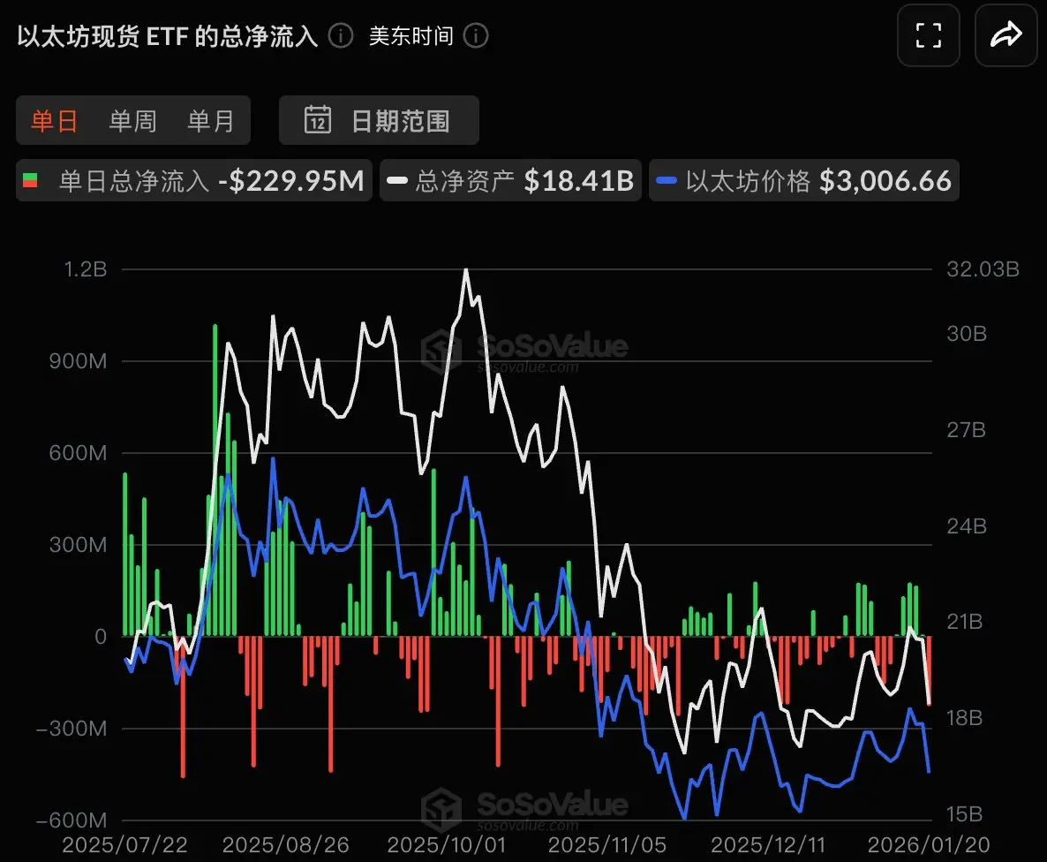Click the 30B right axis label

point(967,334)
